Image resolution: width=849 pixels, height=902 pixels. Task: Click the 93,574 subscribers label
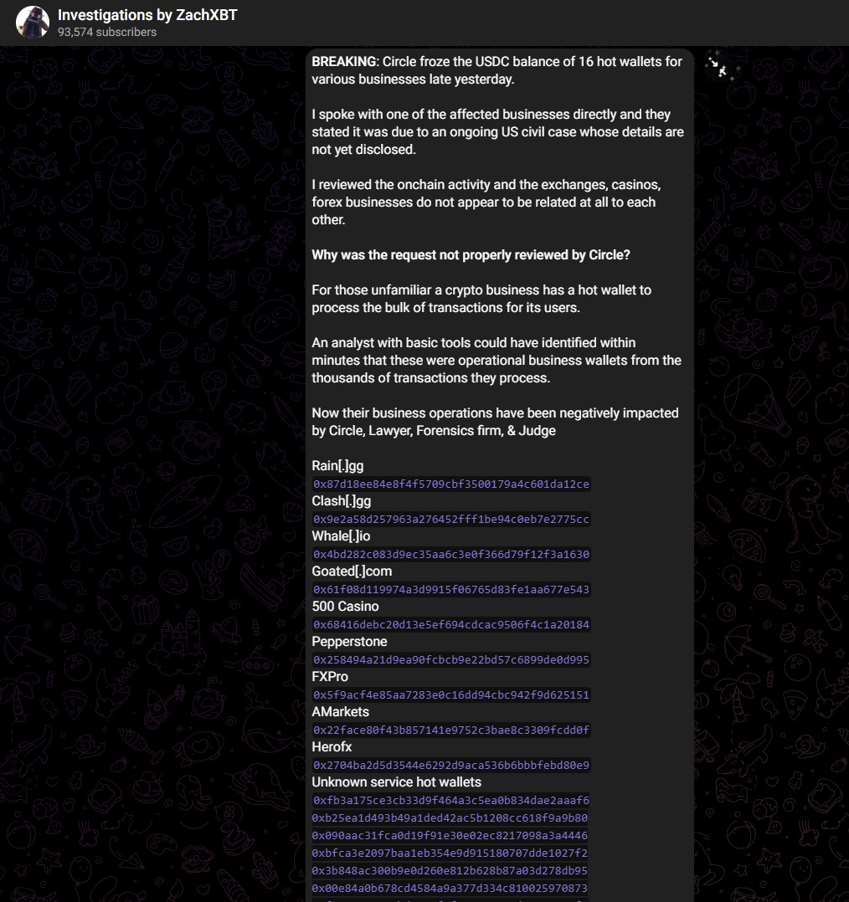[107, 32]
